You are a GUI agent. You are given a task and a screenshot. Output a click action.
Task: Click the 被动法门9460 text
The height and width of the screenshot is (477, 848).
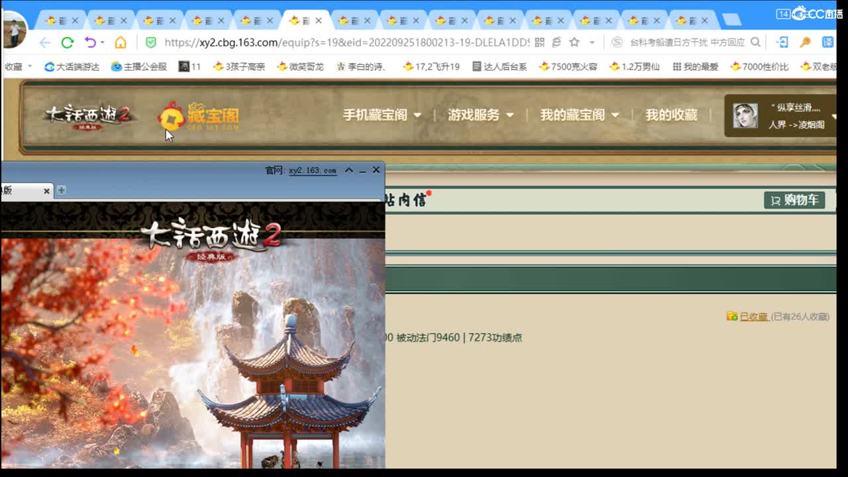(x=427, y=337)
